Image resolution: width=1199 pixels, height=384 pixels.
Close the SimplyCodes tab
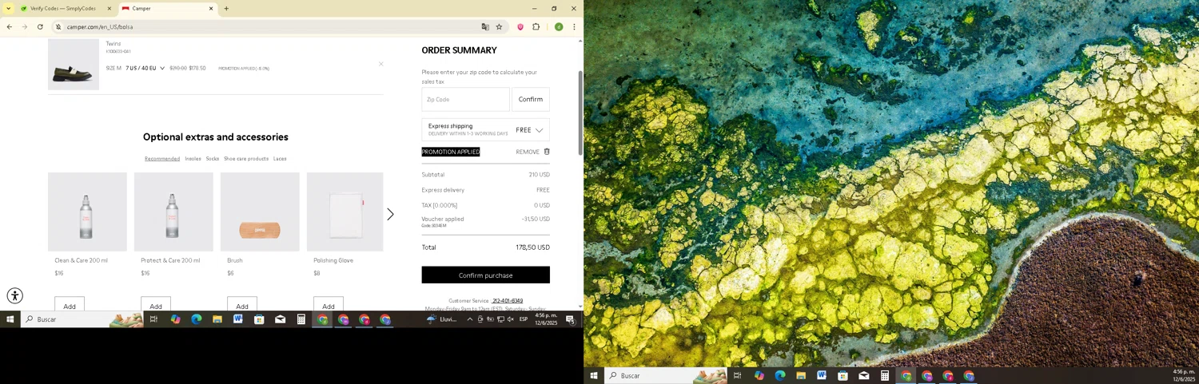click(110, 9)
